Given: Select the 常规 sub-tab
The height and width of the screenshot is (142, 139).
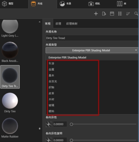Looking at the screenshot, I should point(48,24).
